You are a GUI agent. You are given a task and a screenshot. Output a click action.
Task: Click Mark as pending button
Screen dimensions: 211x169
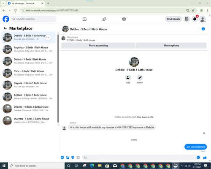pyautogui.click(x=98, y=46)
